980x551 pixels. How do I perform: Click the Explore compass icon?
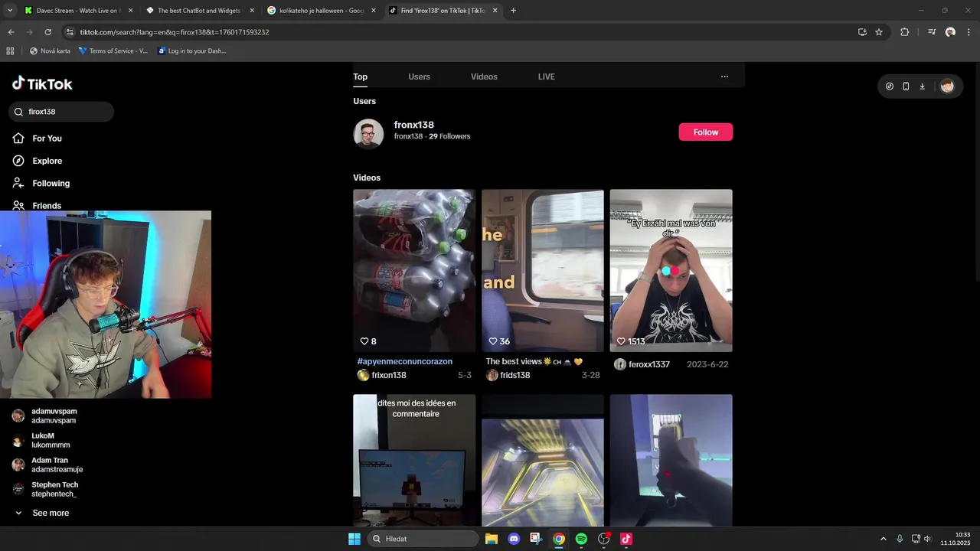coord(18,161)
